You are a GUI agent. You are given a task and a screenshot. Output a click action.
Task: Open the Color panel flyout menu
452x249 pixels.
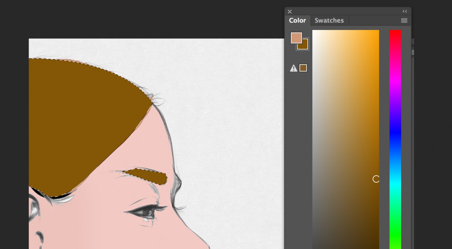[404, 21]
